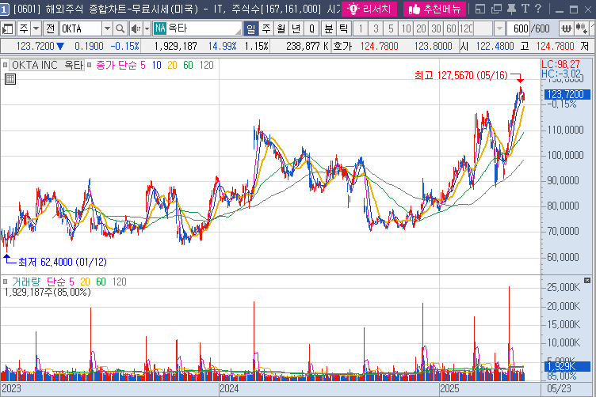Toggle the 종가 단순 moving average checkbox
Screen dimensions: 596x397
tap(89, 65)
